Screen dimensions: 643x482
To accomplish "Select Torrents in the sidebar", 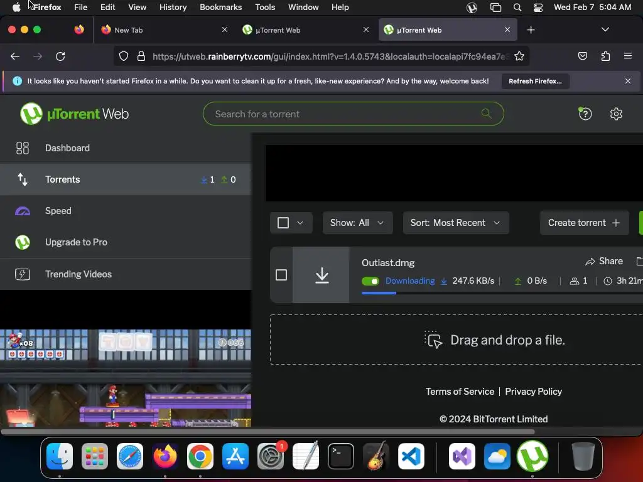I will point(126,179).
